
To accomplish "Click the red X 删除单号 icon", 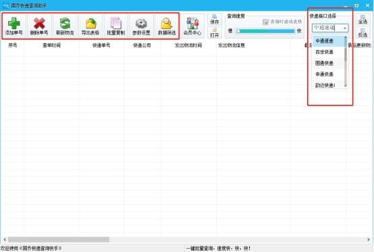I will tap(39, 26).
